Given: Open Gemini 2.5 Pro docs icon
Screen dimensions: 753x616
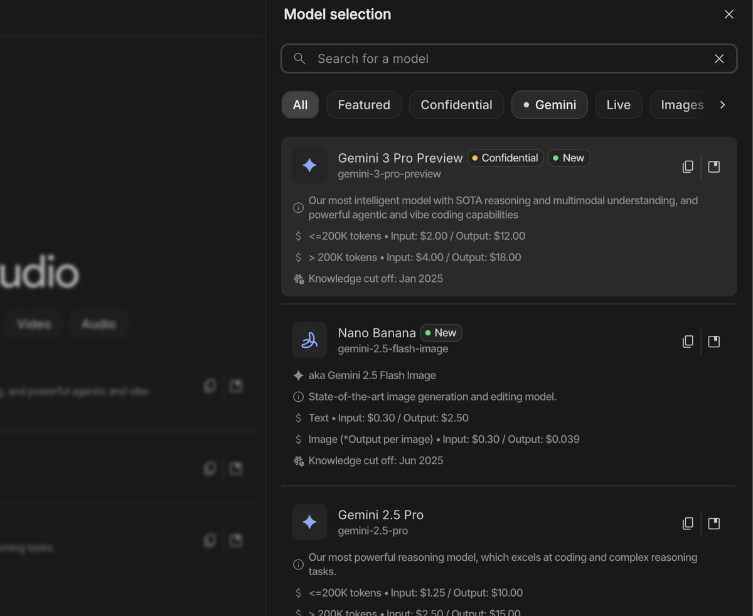Looking at the screenshot, I should coord(714,523).
